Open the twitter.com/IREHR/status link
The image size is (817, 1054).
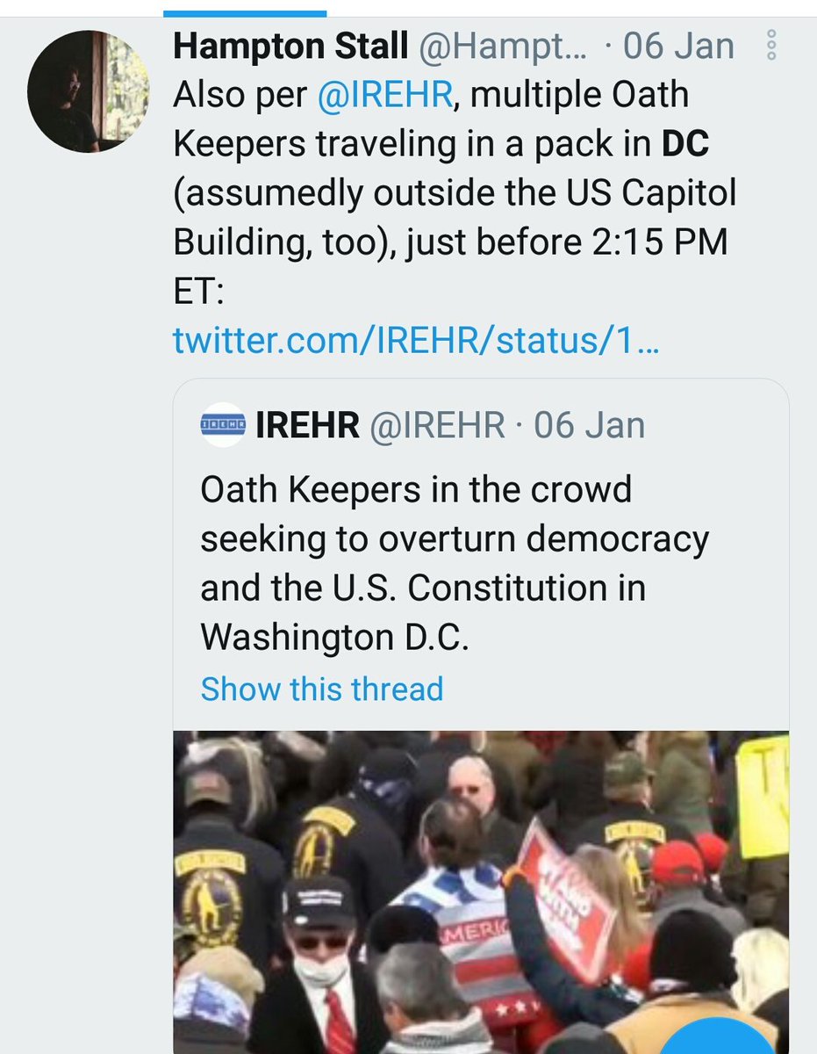[416, 341]
